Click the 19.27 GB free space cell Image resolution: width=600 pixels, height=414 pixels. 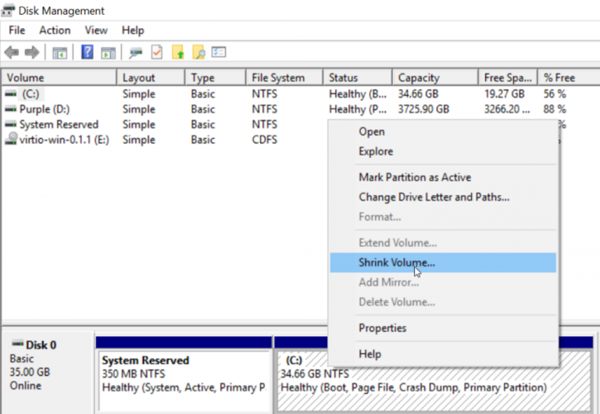[505, 94]
